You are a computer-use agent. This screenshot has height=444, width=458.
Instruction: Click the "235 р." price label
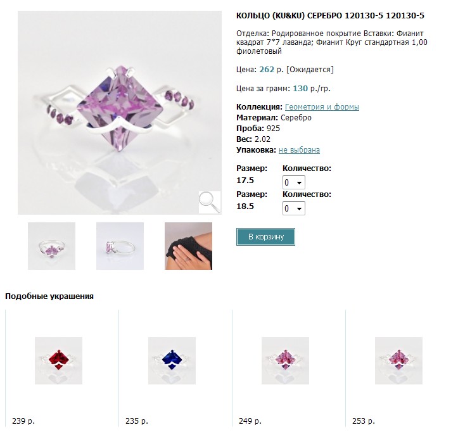[136, 421]
